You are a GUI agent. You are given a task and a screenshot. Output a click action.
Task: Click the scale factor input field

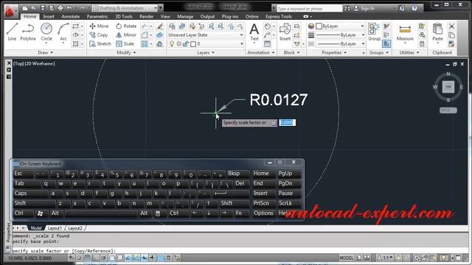(288, 123)
